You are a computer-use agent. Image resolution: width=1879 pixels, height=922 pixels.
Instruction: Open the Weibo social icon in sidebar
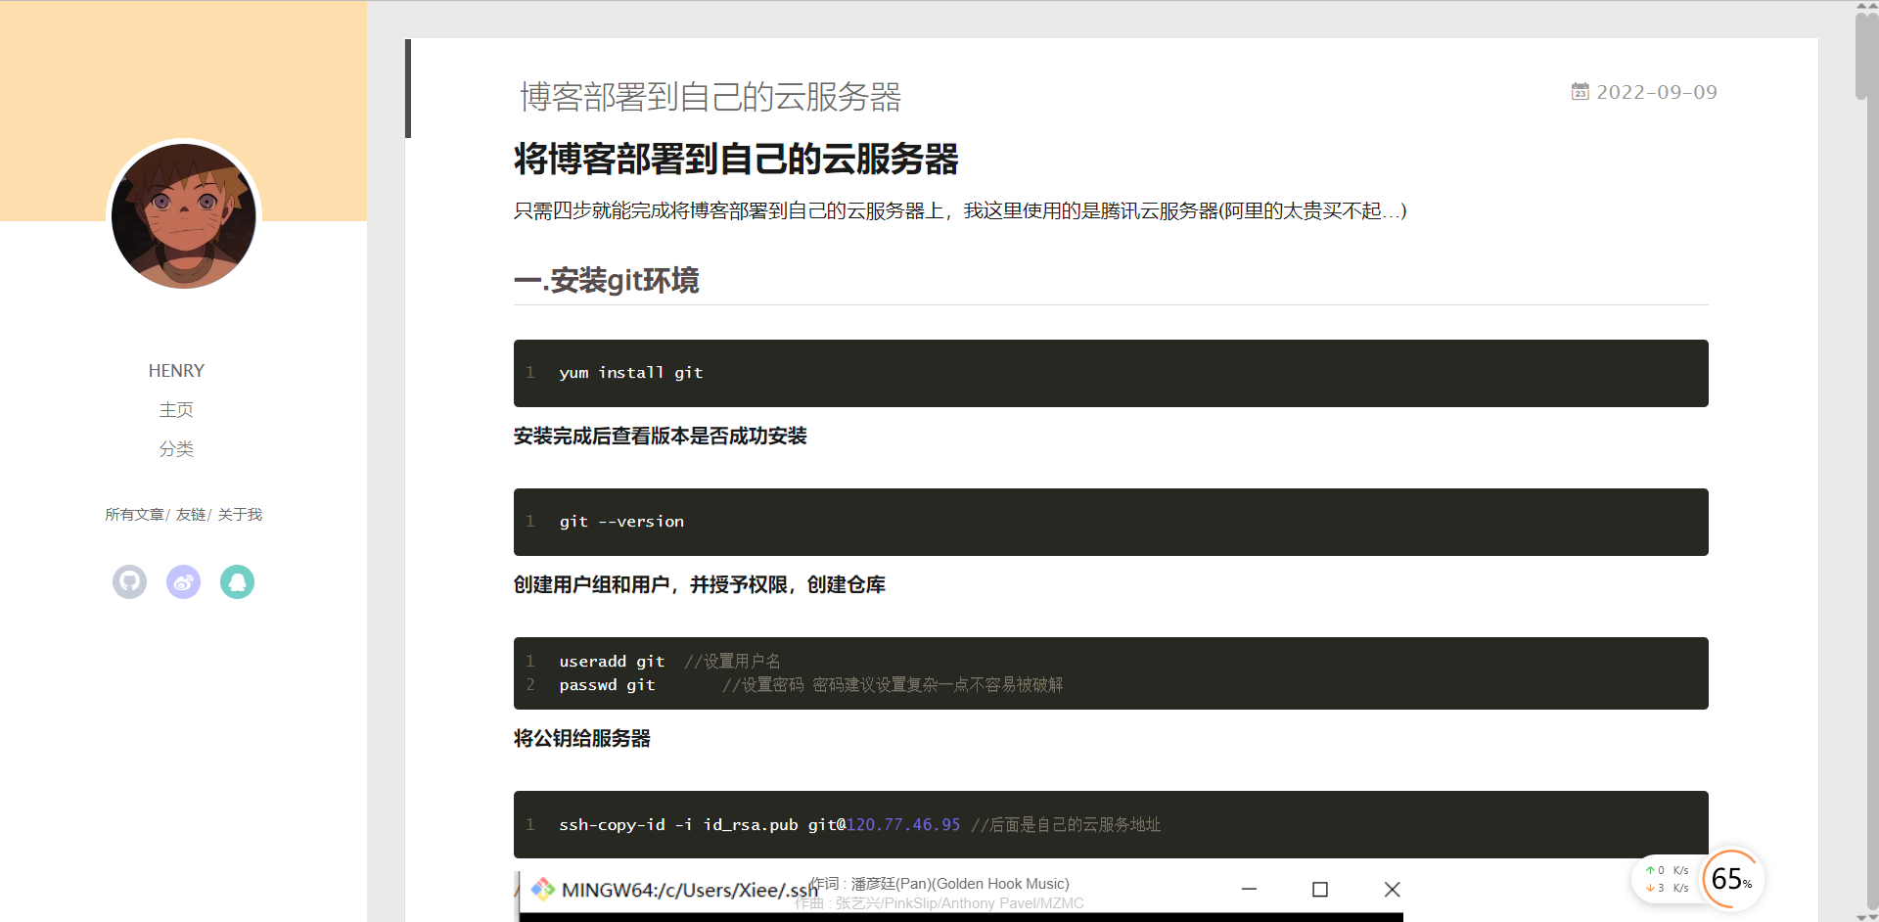183,582
